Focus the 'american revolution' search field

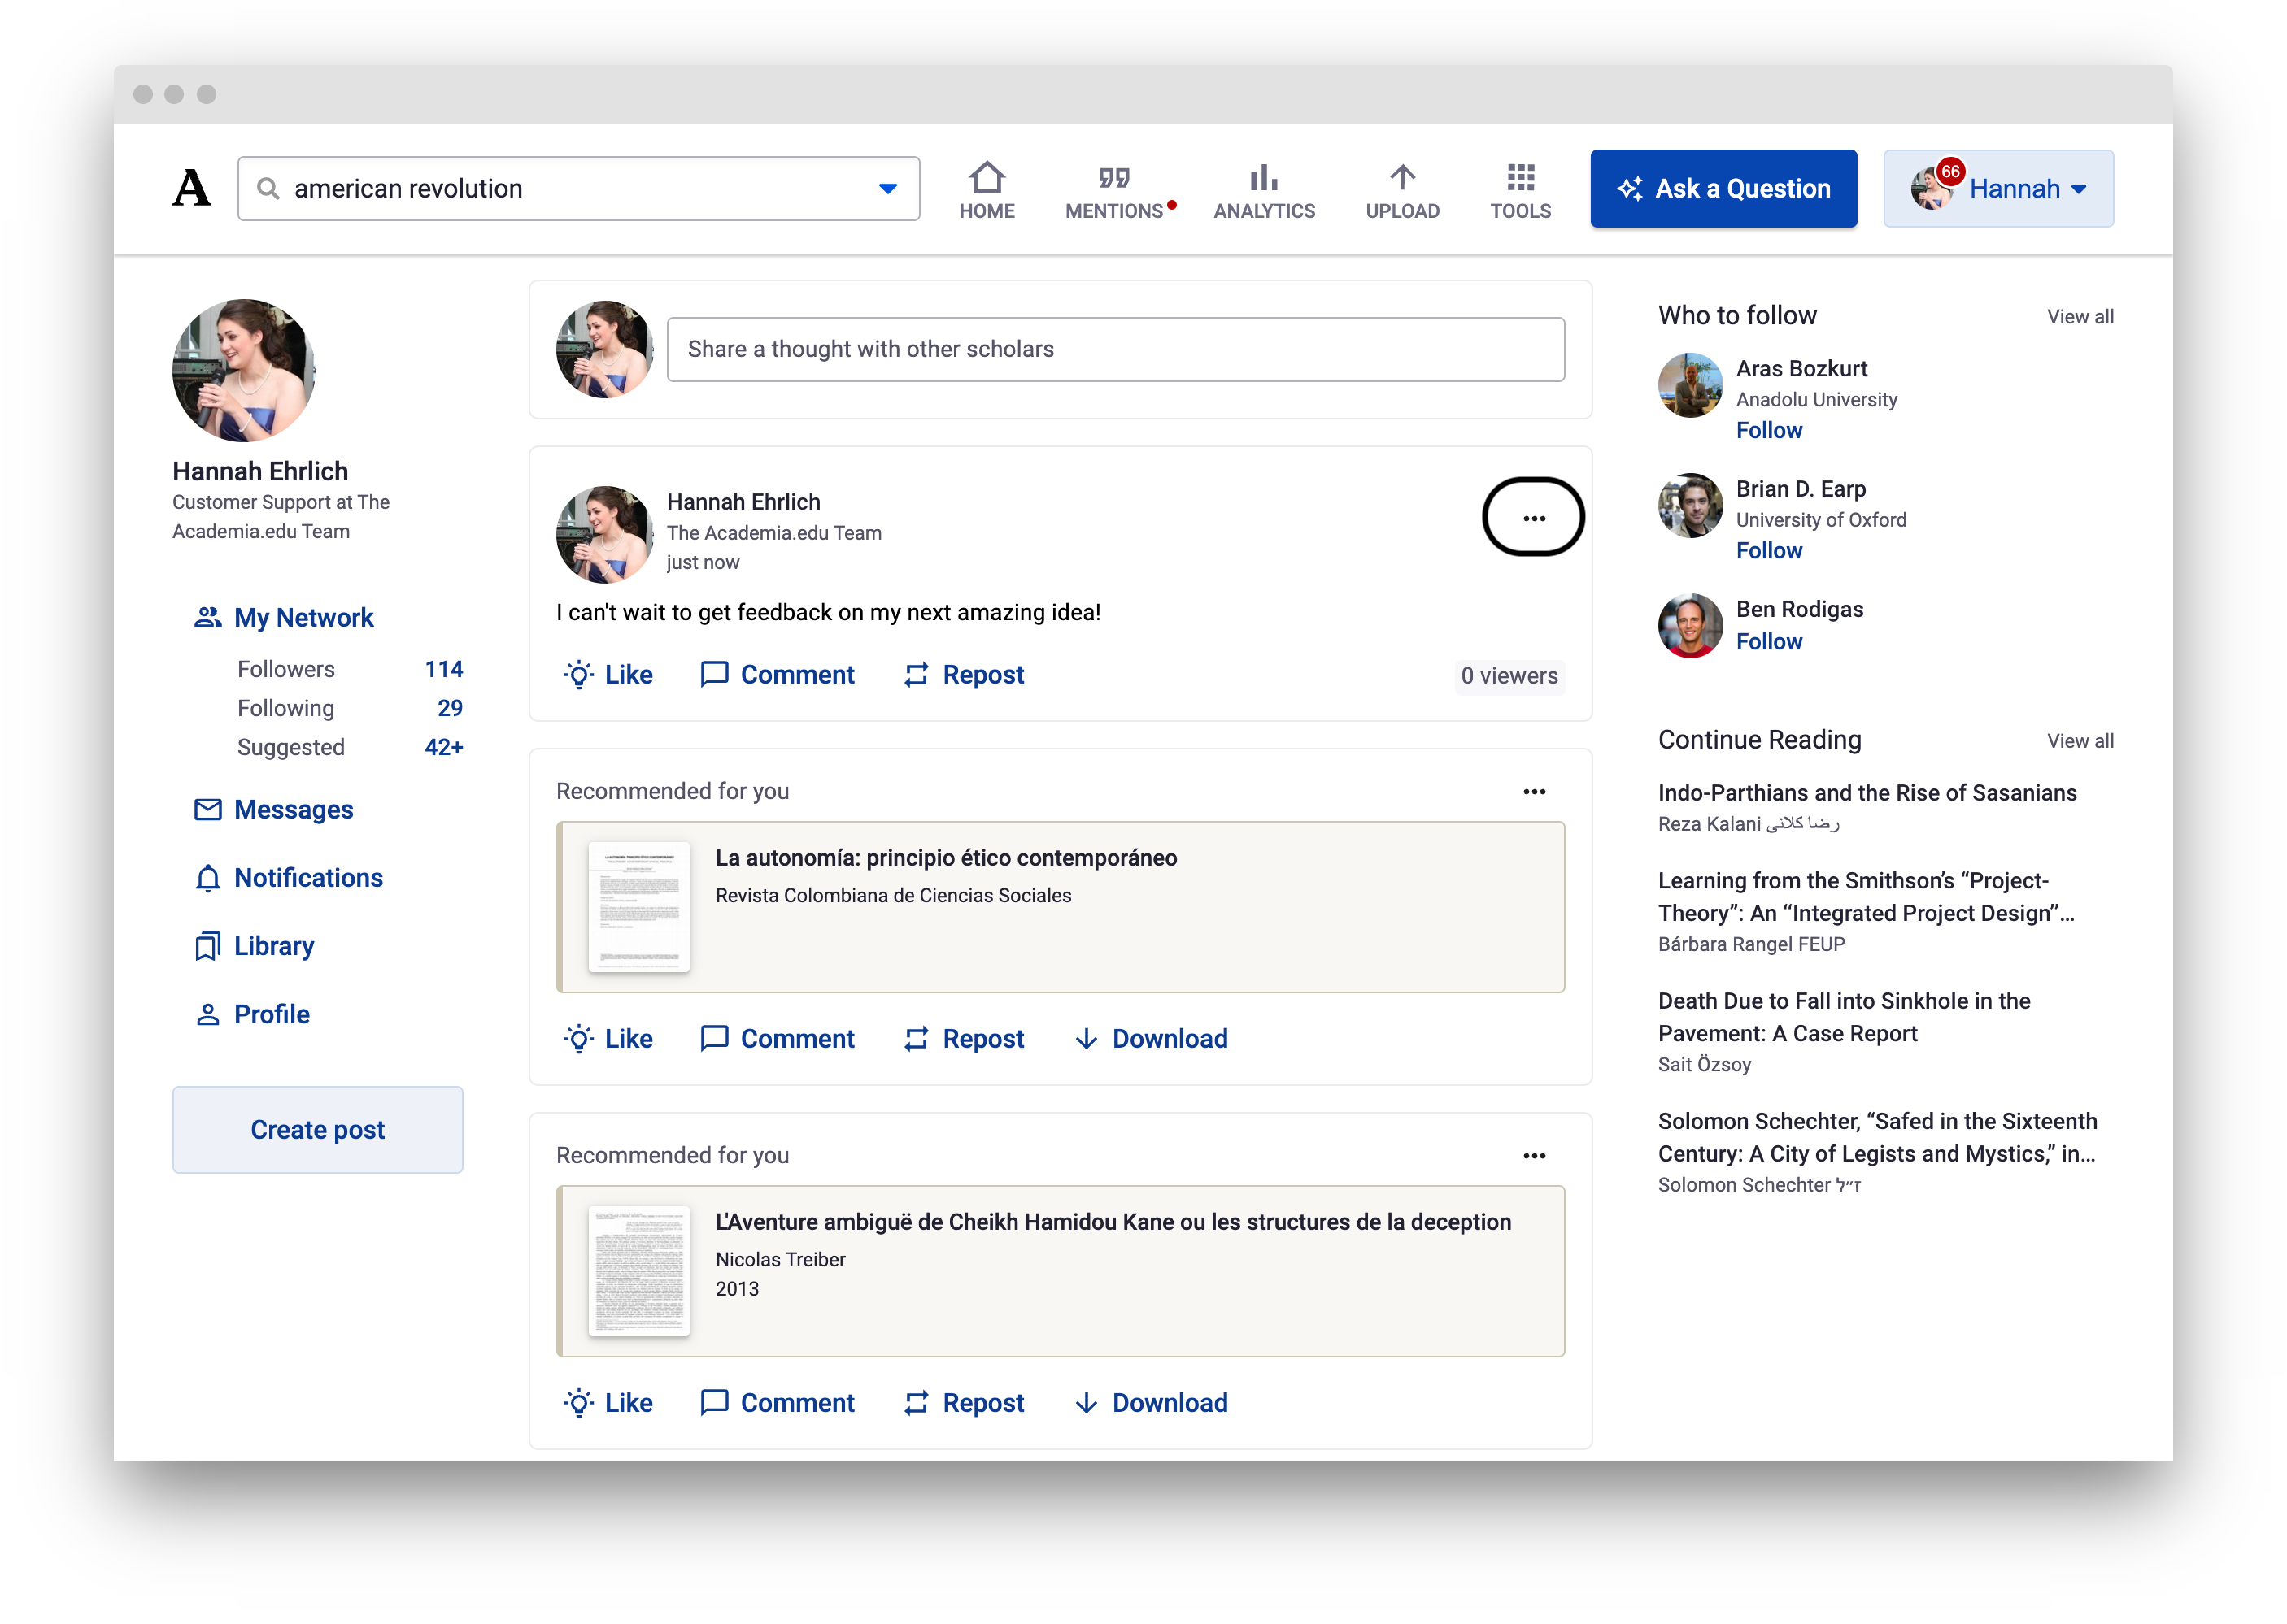click(578, 188)
